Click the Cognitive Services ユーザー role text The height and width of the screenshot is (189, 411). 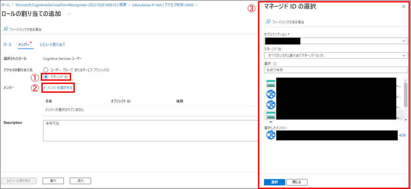[62, 59]
